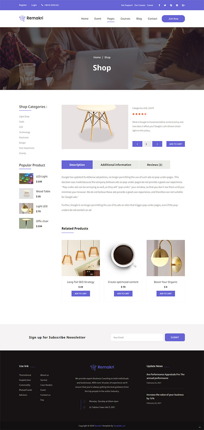Click the Remakri logo in footer
204x430 pixels.
pyautogui.click(x=102, y=367)
